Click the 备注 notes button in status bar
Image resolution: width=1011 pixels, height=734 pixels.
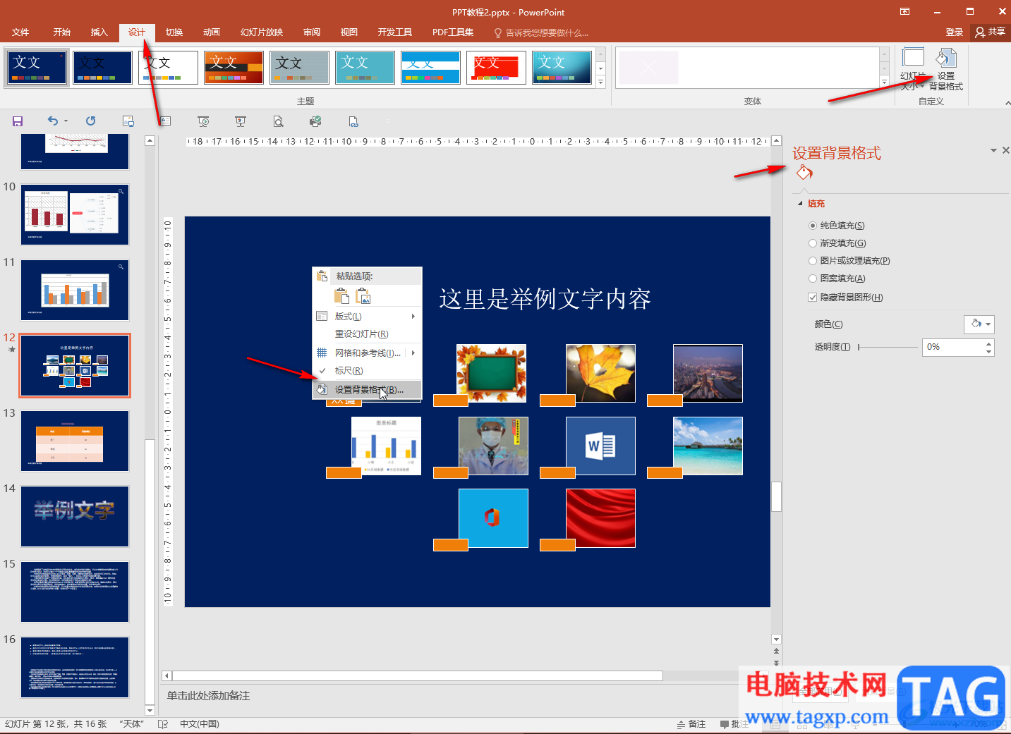pos(691,724)
